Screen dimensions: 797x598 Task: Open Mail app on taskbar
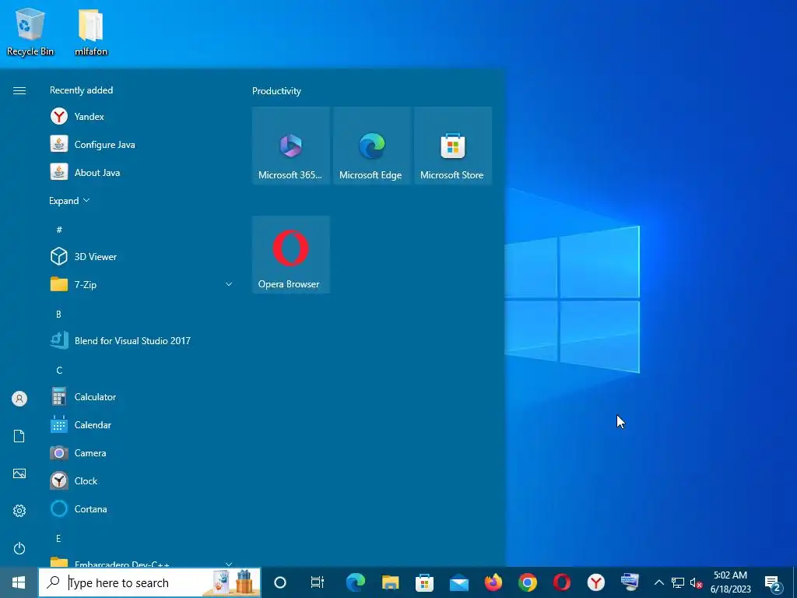(x=459, y=582)
